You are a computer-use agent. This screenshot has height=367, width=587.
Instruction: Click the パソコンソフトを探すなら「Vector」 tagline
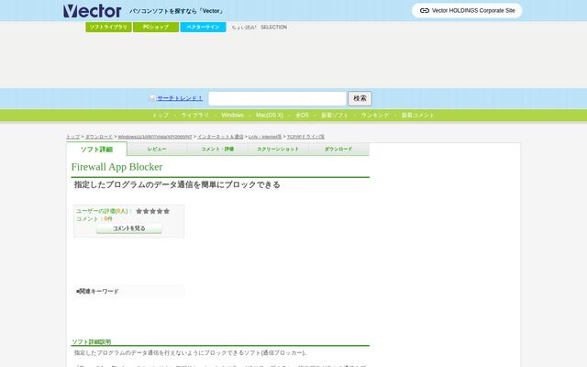click(176, 11)
